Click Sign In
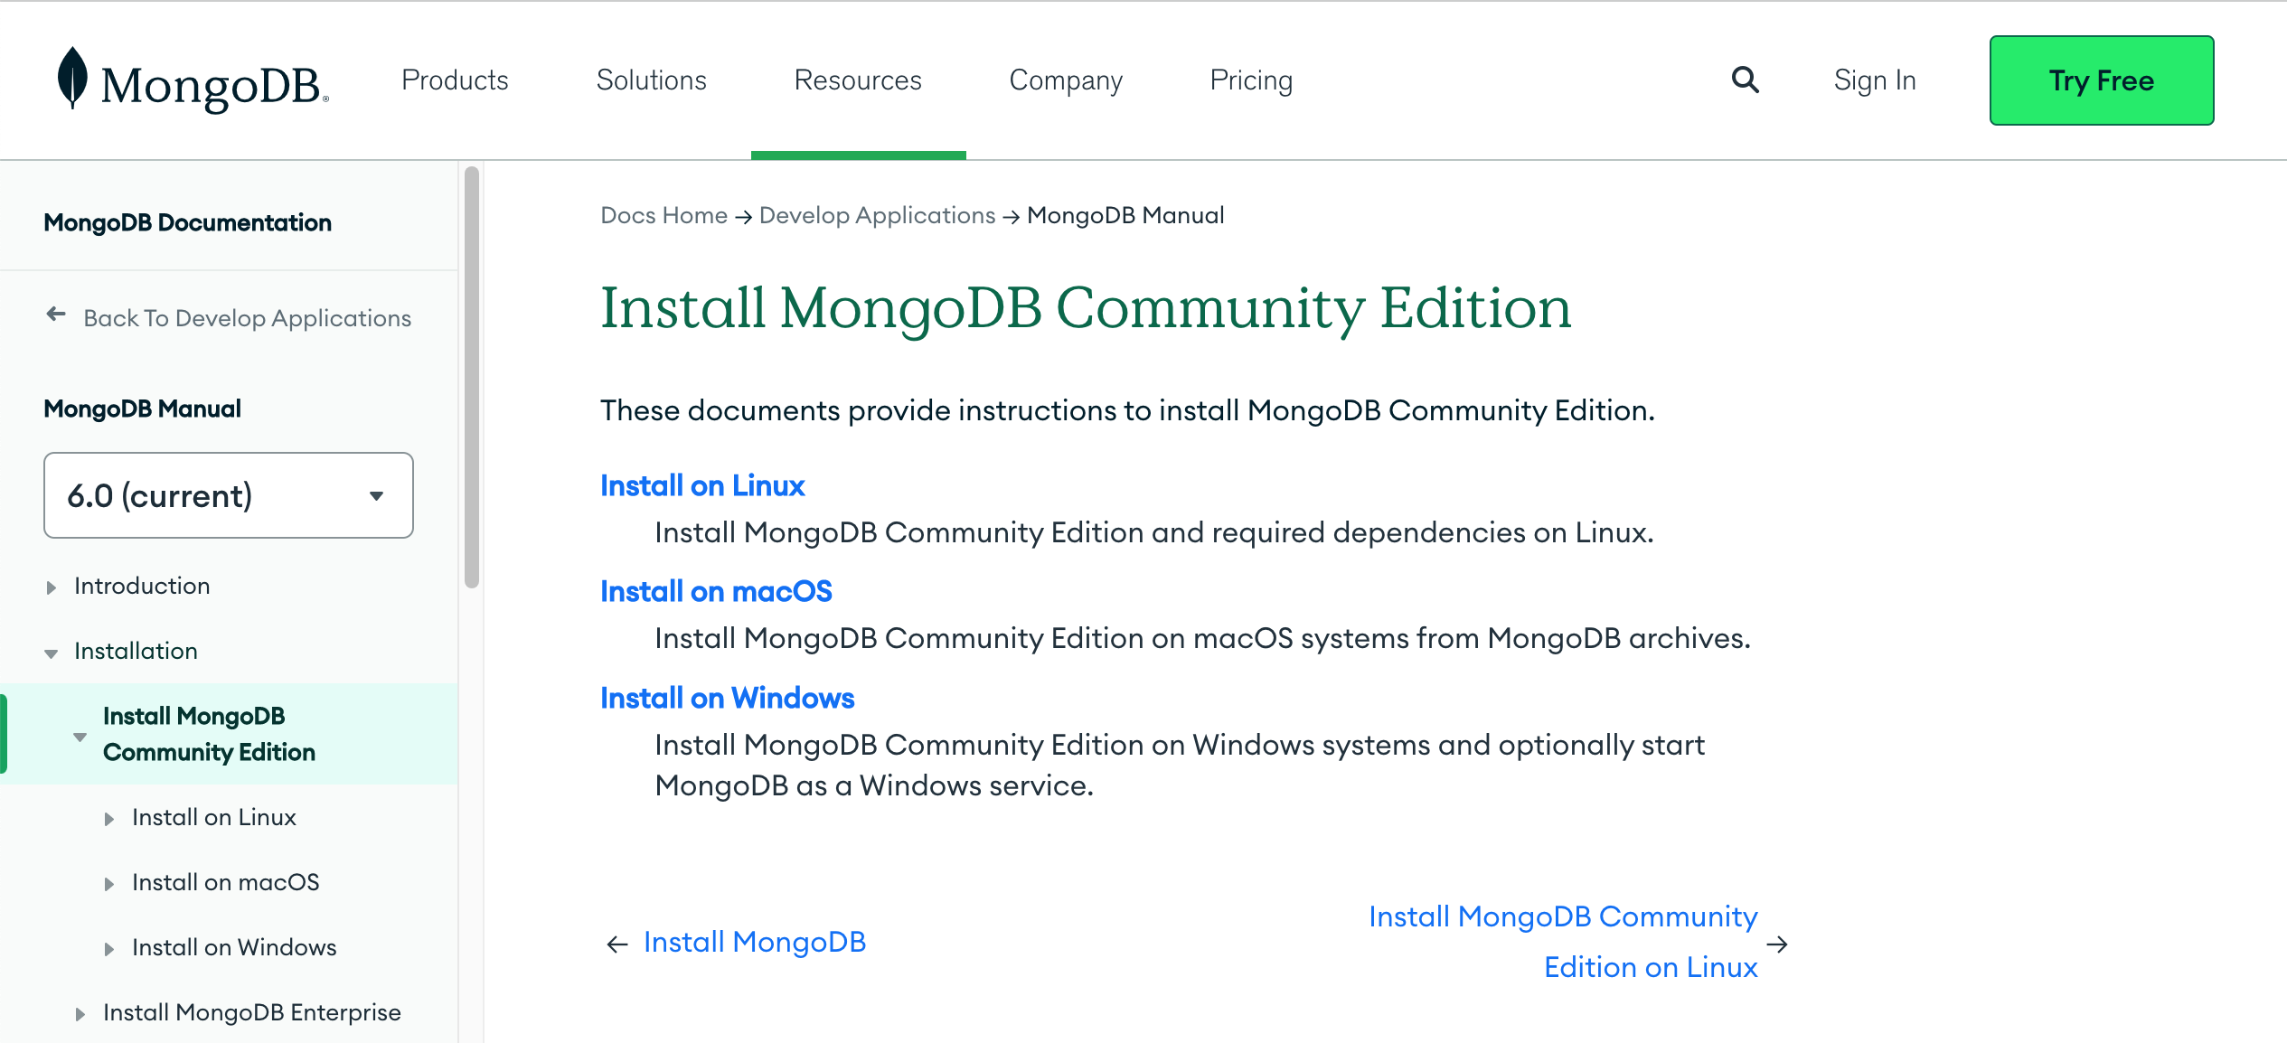The height and width of the screenshot is (1043, 2287). (x=1875, y=80)
